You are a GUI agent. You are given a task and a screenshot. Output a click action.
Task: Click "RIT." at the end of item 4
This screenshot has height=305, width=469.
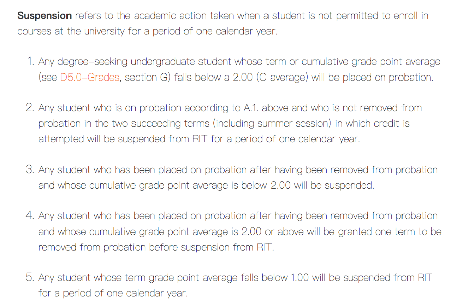point(264,247)
